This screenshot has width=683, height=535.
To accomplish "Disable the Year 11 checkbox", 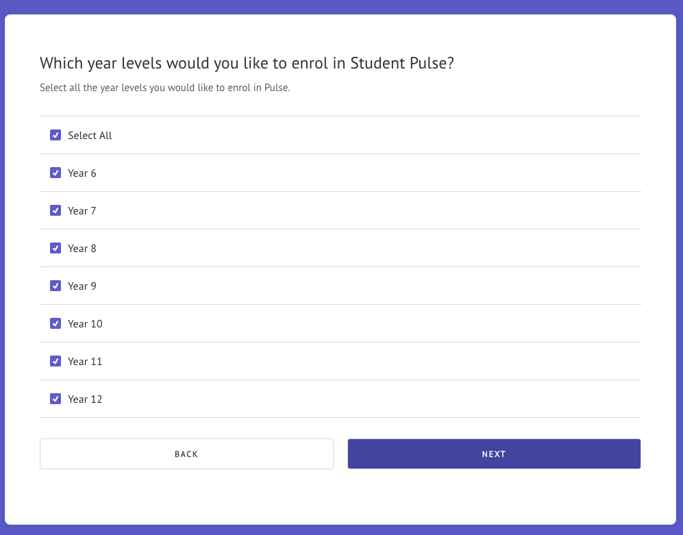I will 55,361.
